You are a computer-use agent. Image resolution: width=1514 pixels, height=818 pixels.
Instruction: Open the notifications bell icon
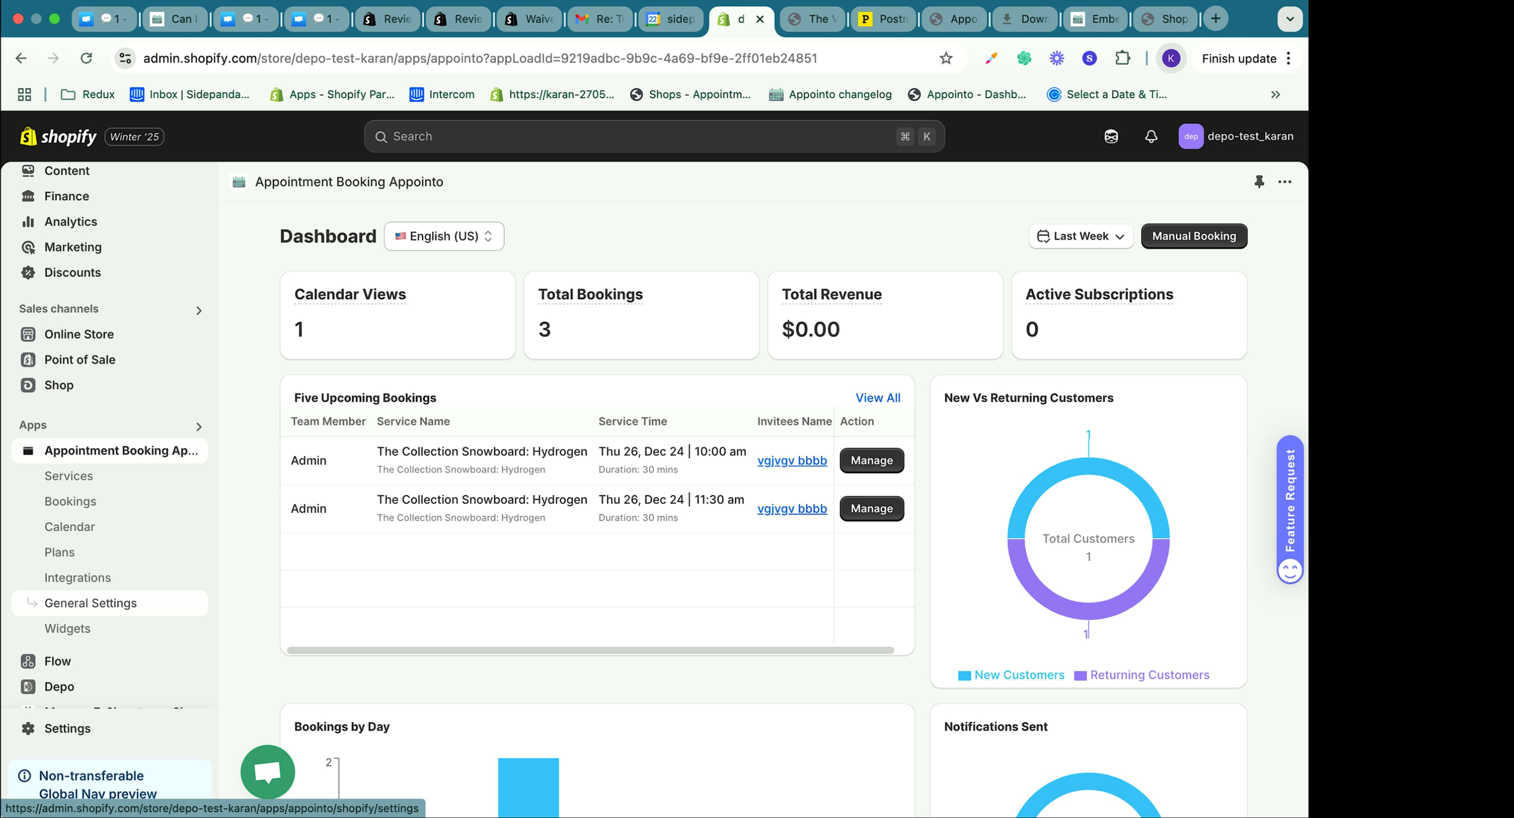pos(1151,136)
